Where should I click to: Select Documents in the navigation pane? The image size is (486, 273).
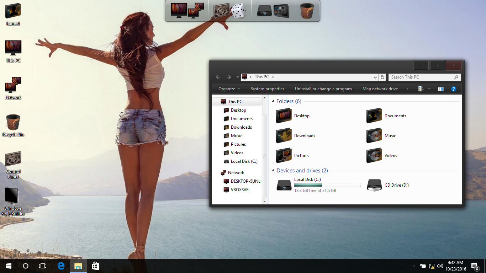click(x=241, y=119)
